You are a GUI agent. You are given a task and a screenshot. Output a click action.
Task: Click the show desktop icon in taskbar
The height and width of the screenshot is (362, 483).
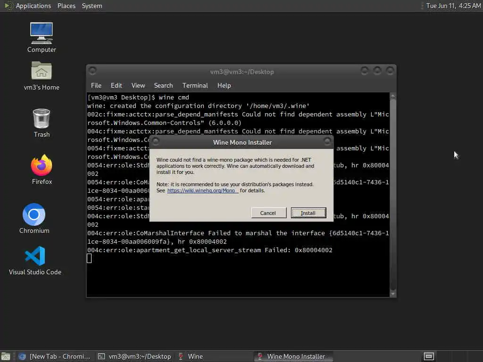[x=6, y=356]
